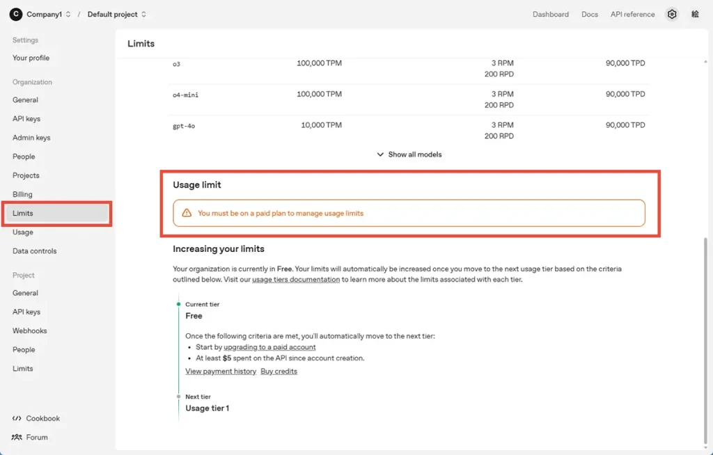Open the Company1 organization switcher
This screenshot has height=455, width=713.
[48, 14]
